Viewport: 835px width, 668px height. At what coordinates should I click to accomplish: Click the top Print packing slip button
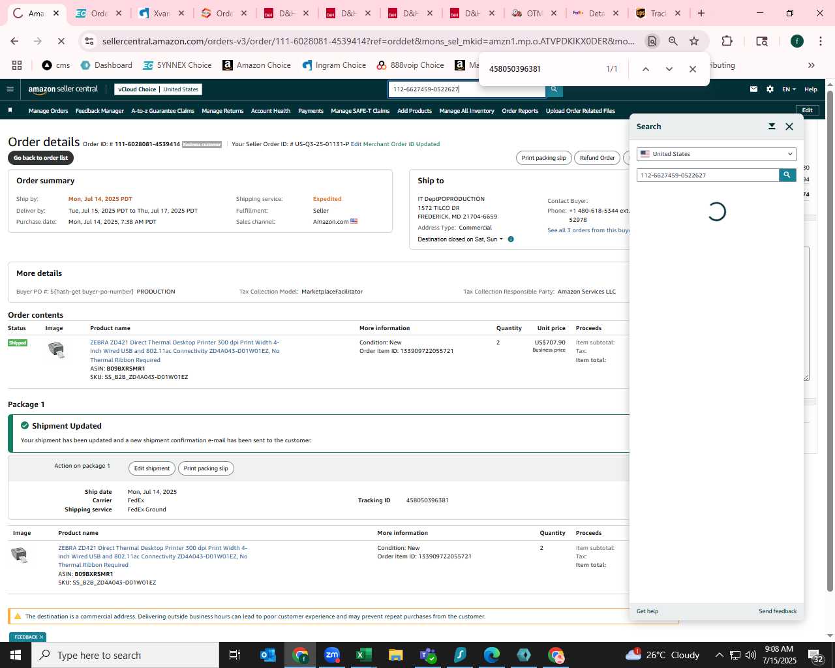(x=544, y=158)
